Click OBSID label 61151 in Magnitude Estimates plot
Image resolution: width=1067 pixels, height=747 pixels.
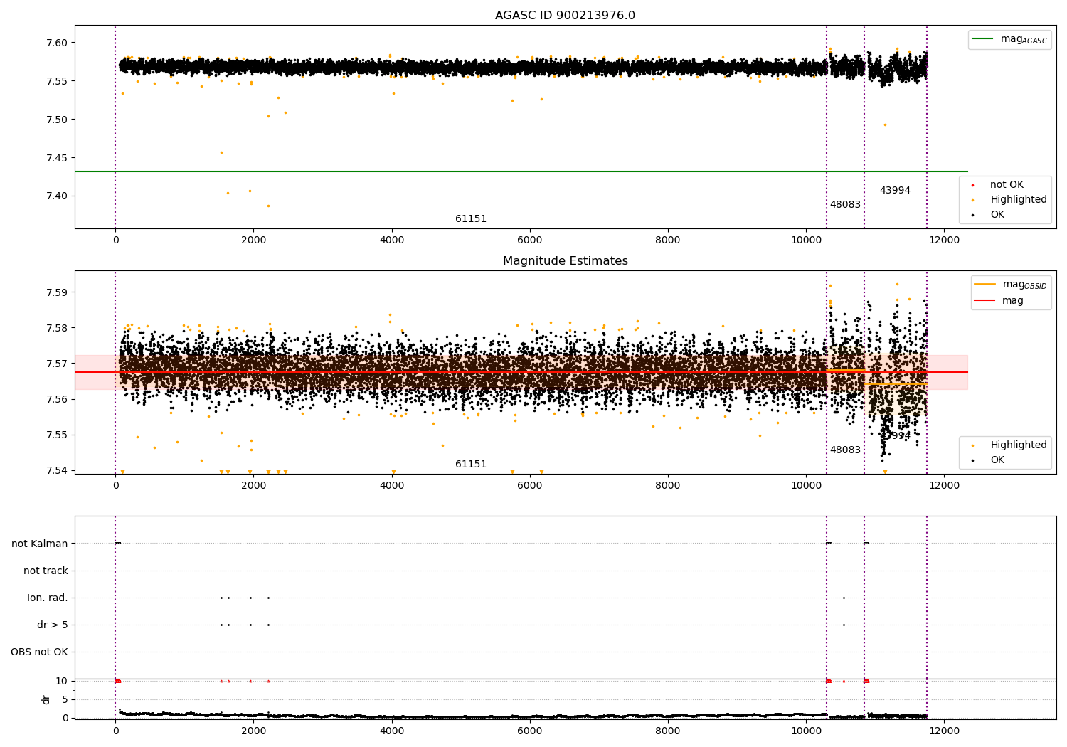click(471, 465)
